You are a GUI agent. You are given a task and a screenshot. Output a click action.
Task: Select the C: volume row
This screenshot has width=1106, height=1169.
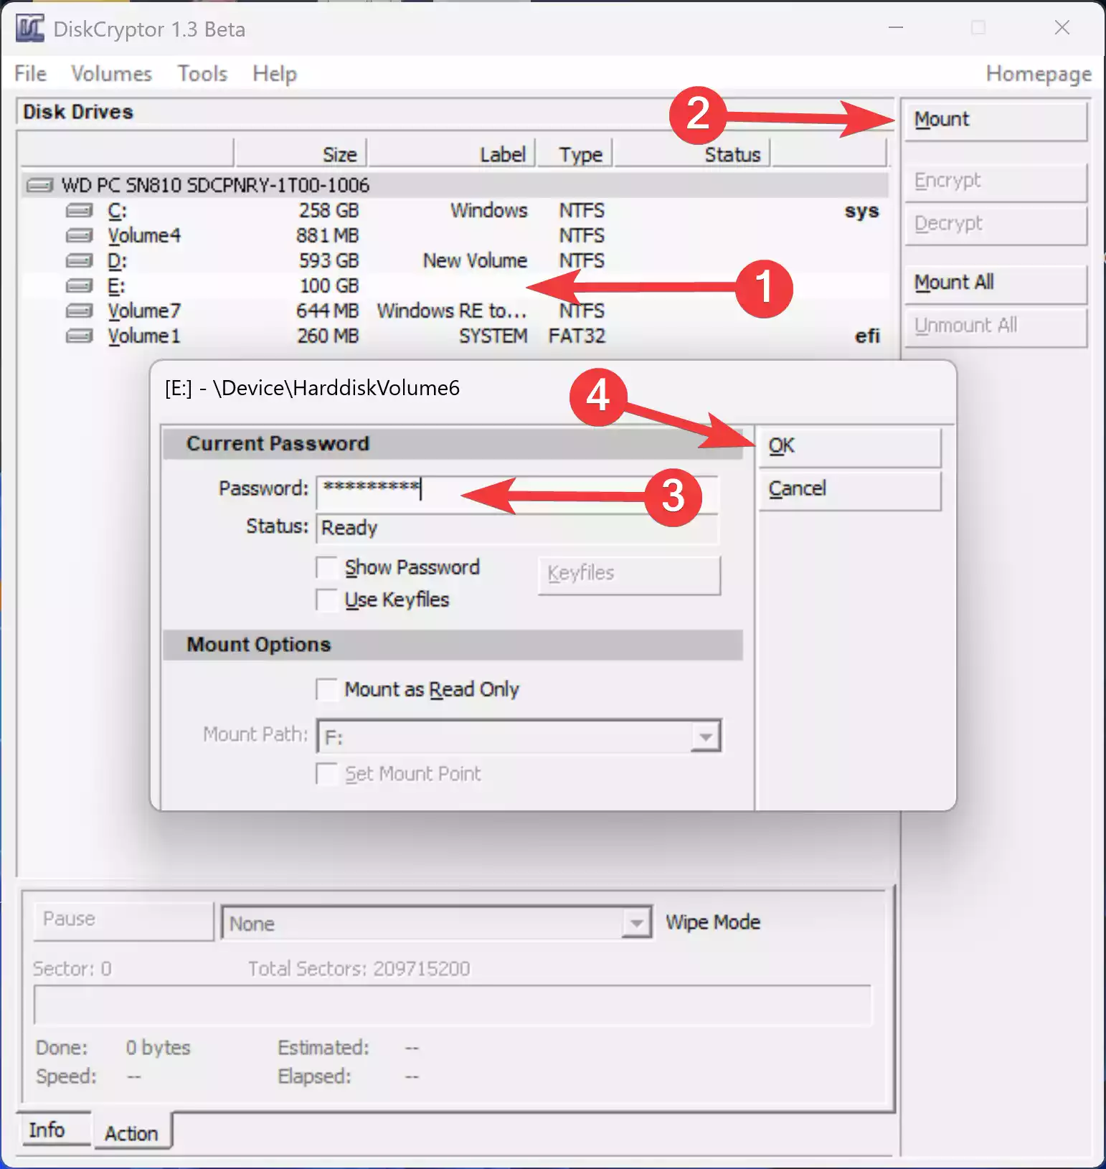[x=455, y=211]
